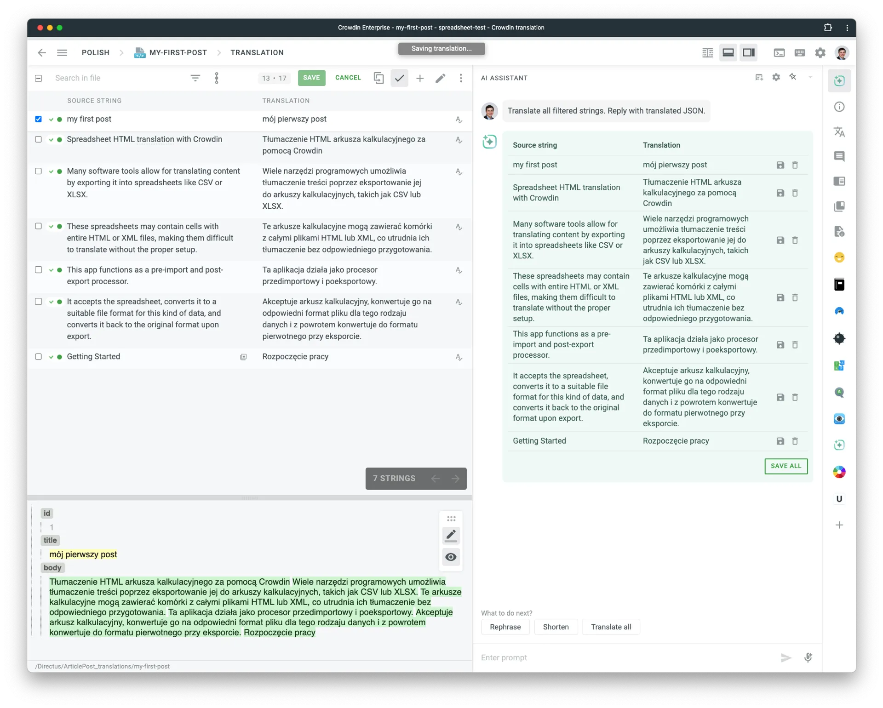Open the strings filter icon in editor toolbar
Viewport: 883px width, 708px height.
pyautogui.click(x=196, y=78)
